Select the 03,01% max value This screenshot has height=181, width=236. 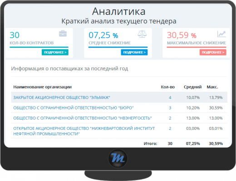(216, 128)
